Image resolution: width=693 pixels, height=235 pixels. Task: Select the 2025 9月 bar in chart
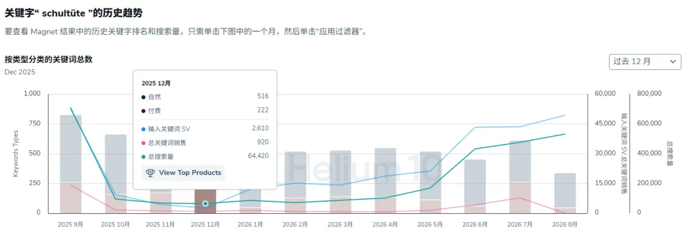(71, 164)
